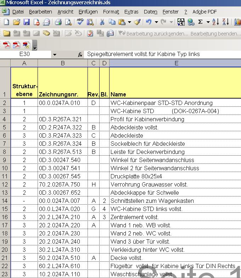Click Bearbeitung beenden button
Image resolution: width=241 pixels, height=278 pixels.
[215, 33]
